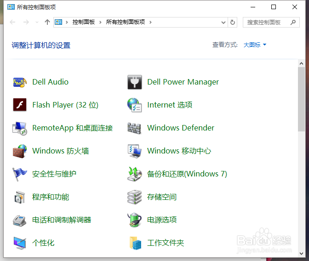Image resolution: width=309 pixels, height=261 pixels.
Task: Click the 程序和功能 icon
Action: (19, 197)
